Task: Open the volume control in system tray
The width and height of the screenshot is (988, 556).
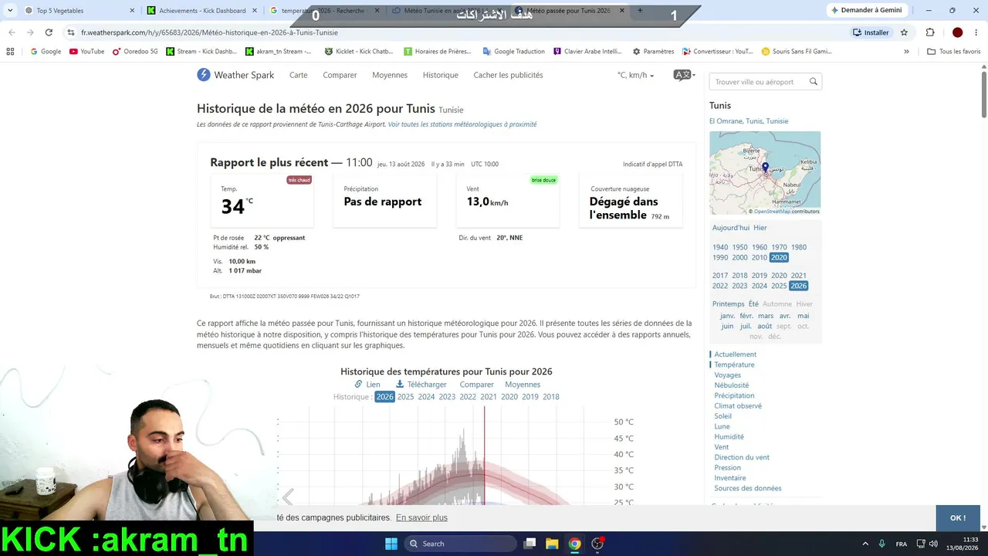Action: (933, 544)
